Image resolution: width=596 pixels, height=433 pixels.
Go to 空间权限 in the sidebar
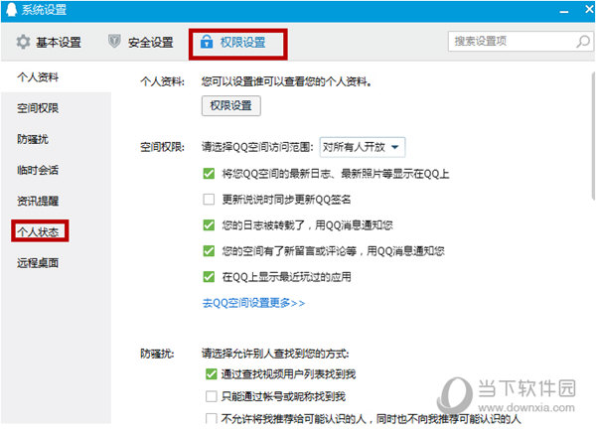click(38, 108)
